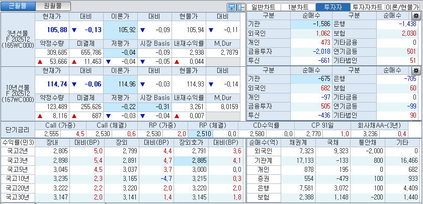423x204 pixels.
Task: Open settings gear for 3년선물 investor table
Action: [x=415, y=16]
